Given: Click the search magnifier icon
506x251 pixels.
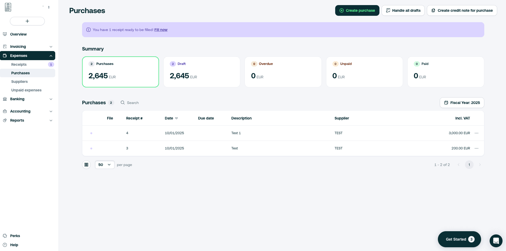Looking at the screenshot, I should click(123, 103).
